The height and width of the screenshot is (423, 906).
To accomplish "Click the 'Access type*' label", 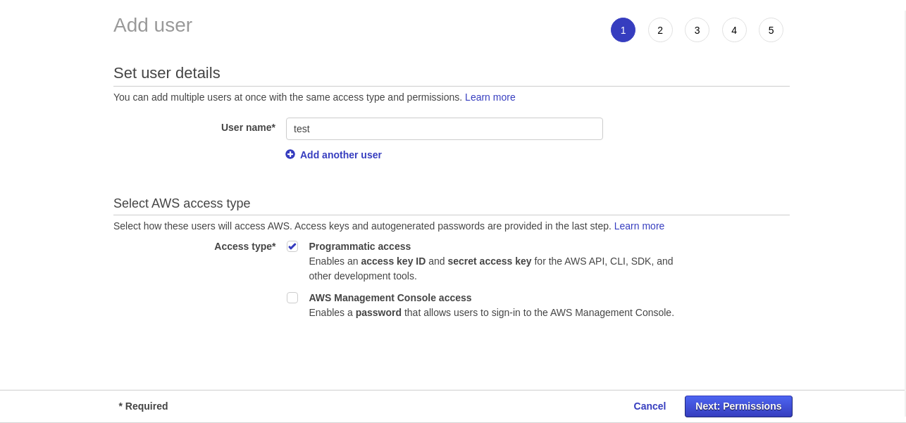I will click(244, 246).
